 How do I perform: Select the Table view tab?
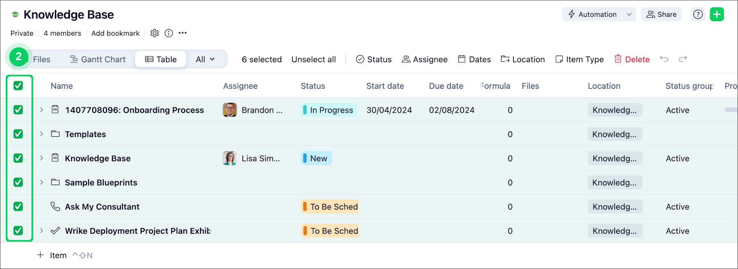click(x=161, y=59)
